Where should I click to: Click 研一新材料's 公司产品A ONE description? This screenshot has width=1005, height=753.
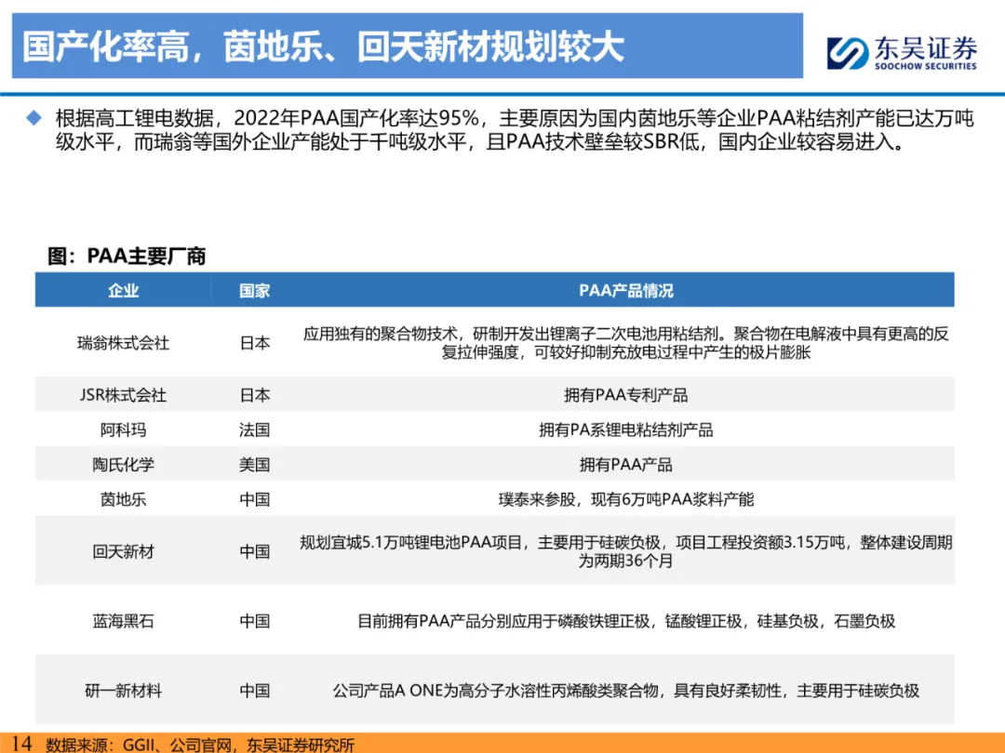coord(626,690)
